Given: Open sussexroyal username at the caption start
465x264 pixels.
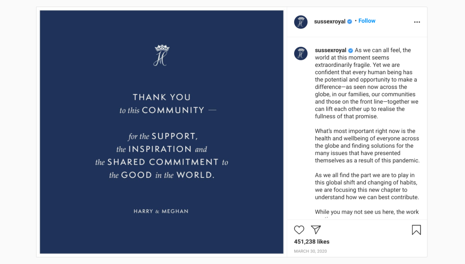Looking at the screenshot, I should [331, 50].
